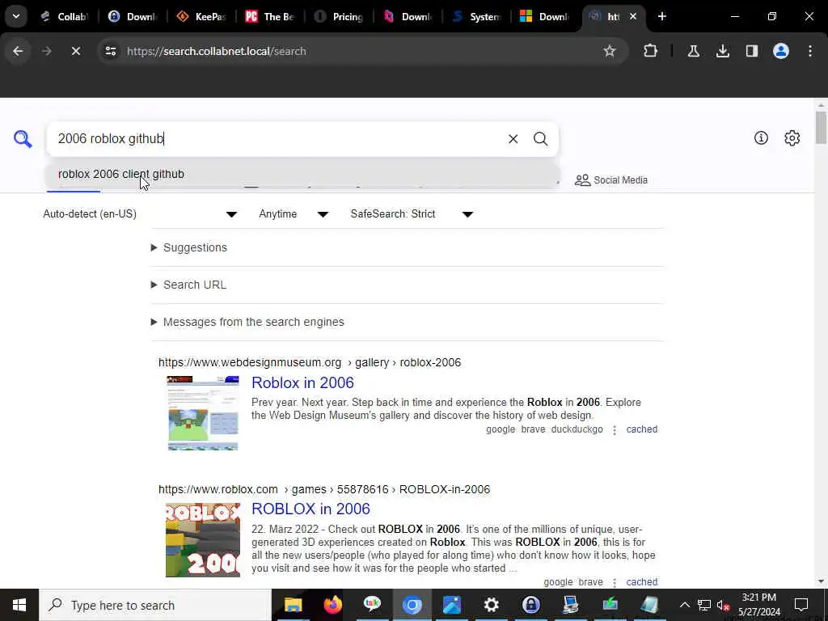Open Chrome three-dot menu
Screen dimensions: 828x621
810,51
